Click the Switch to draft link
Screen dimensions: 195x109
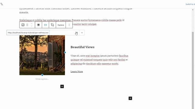[x=190, y=4]
